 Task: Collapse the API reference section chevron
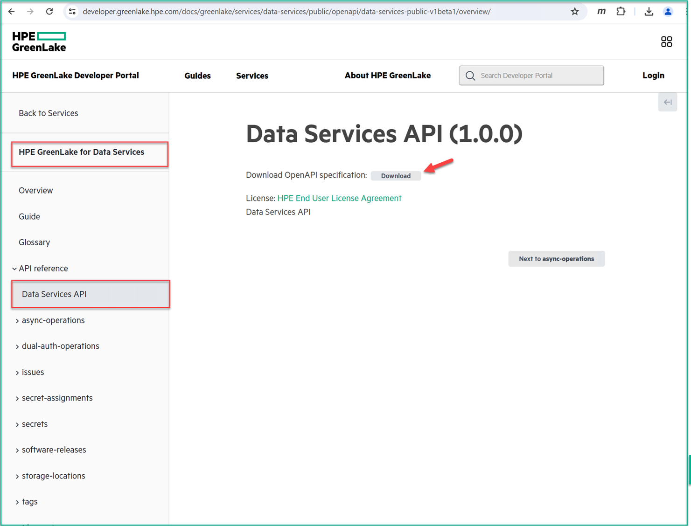pos(14,269)
